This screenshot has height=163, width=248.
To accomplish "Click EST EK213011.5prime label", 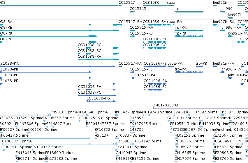I will [131, 147].
